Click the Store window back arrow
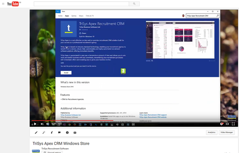 click(58, 11)
